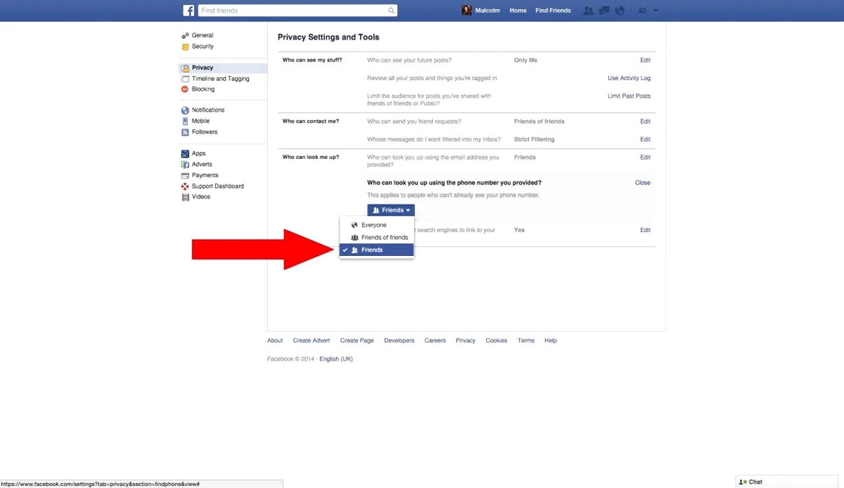Click the Limit Past Posts link

coord(628,96)
